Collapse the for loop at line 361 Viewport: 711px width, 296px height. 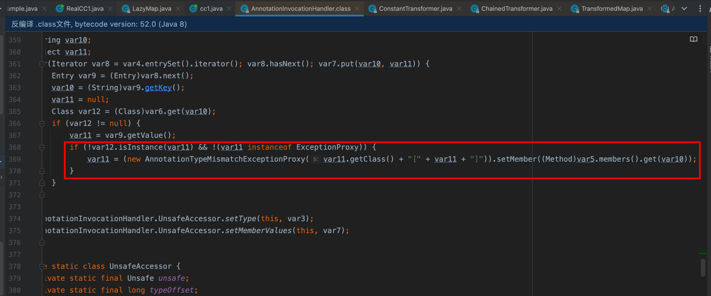tap(42, 64)
